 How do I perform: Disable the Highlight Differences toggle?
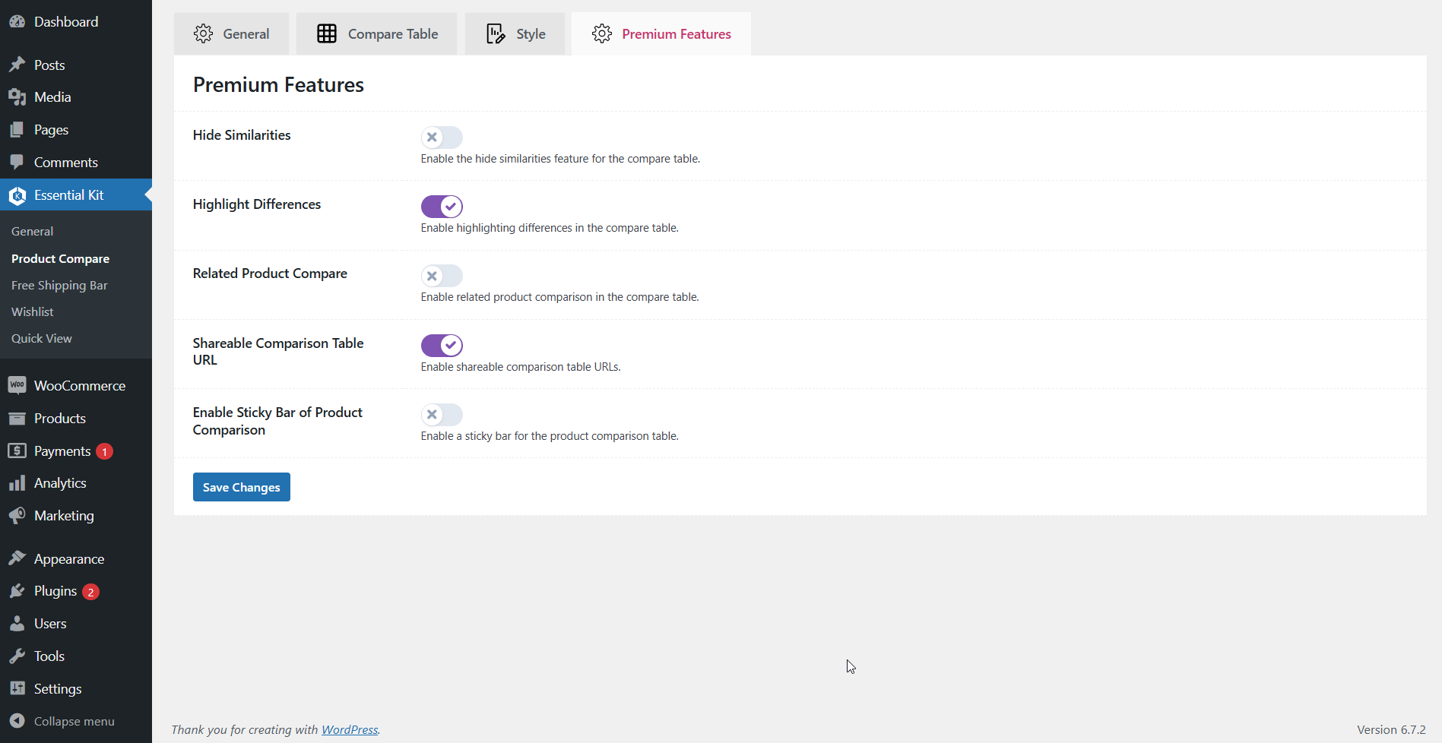point(442,207)
